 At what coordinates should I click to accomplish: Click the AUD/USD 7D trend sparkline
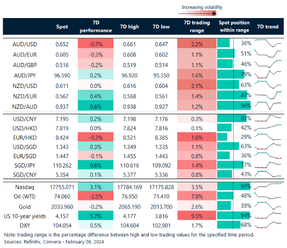[x=268, y=43]
